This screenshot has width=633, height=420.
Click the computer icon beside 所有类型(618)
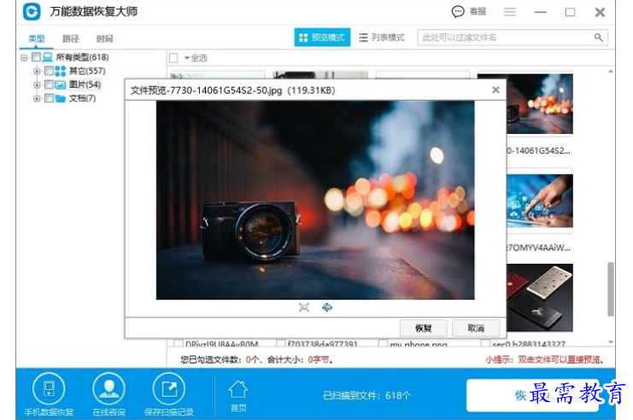pos(48,57)
